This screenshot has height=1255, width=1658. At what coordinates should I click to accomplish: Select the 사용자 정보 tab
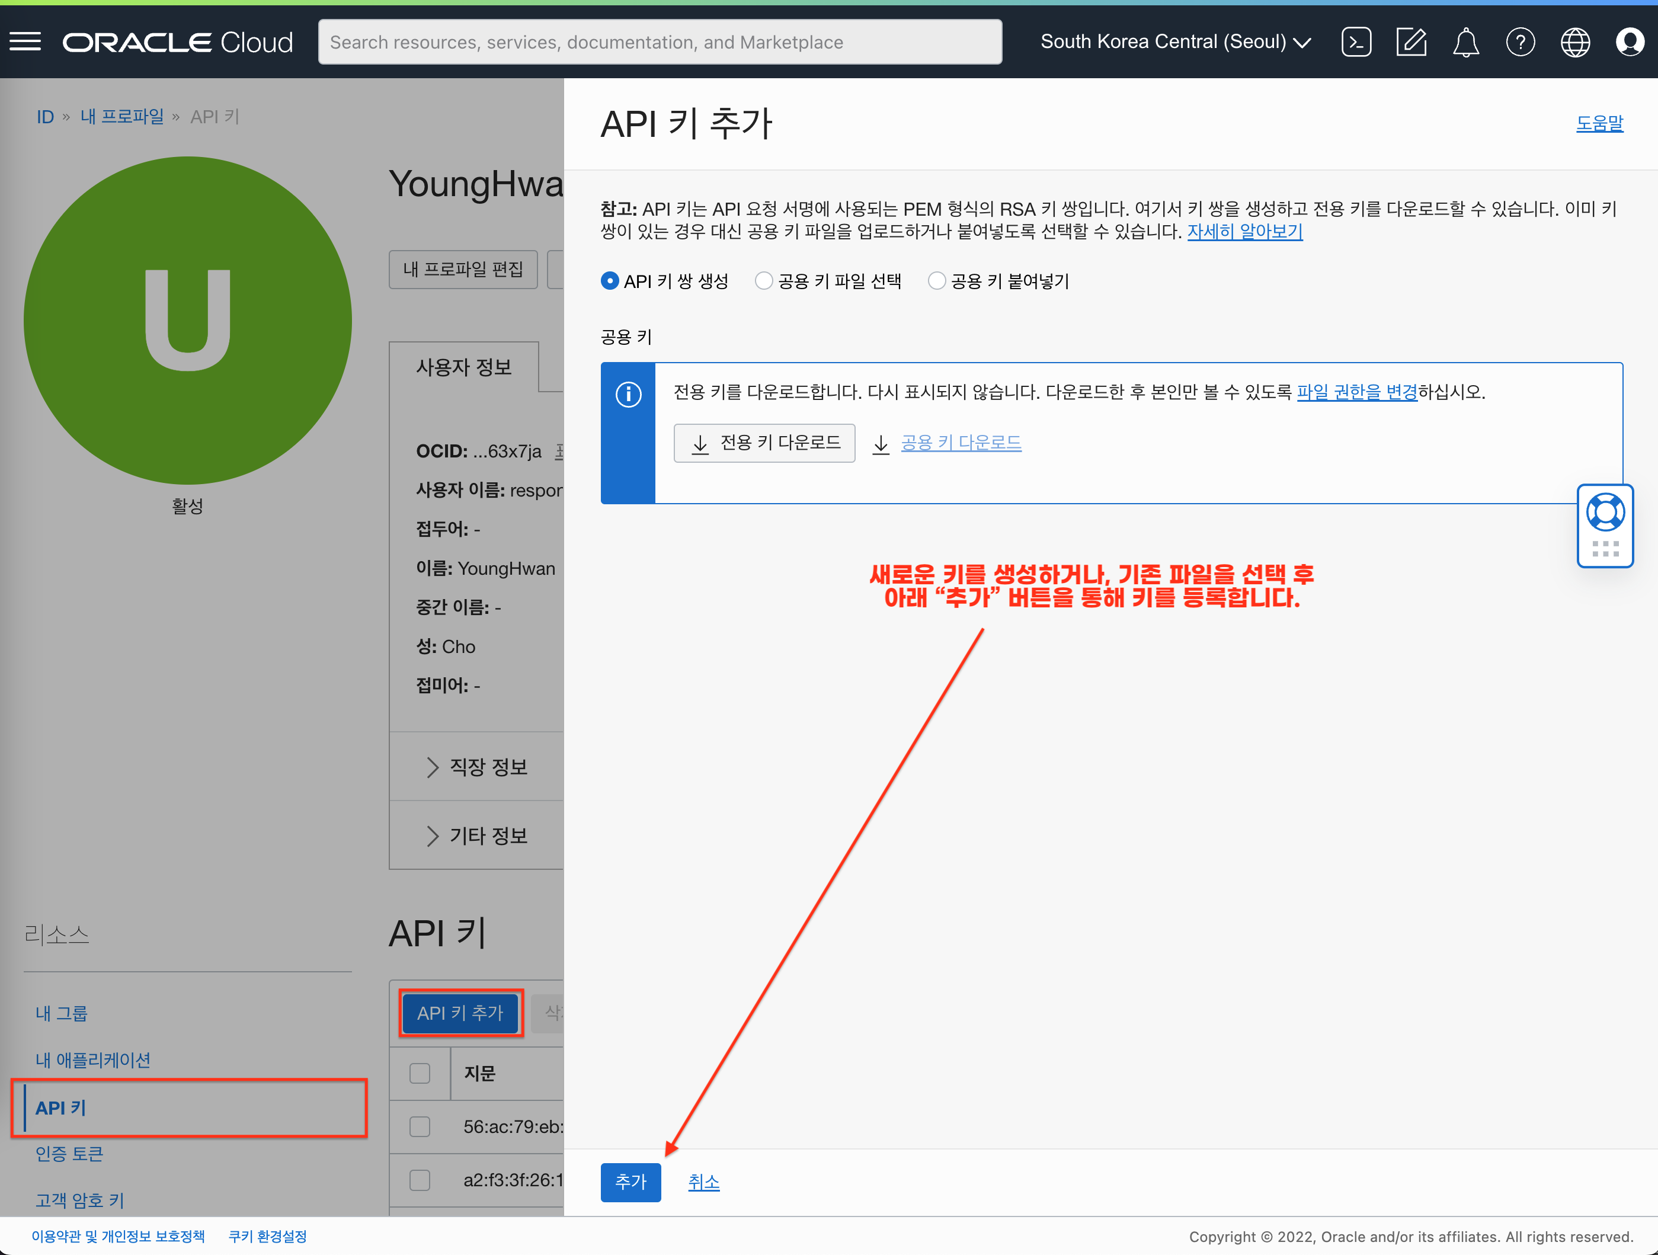point(464,367)
